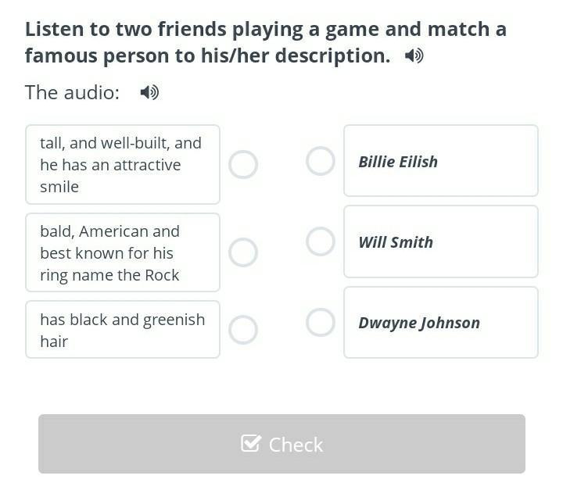Click the heading text 'famous person to his/her description'

click(x=207, y=55)
